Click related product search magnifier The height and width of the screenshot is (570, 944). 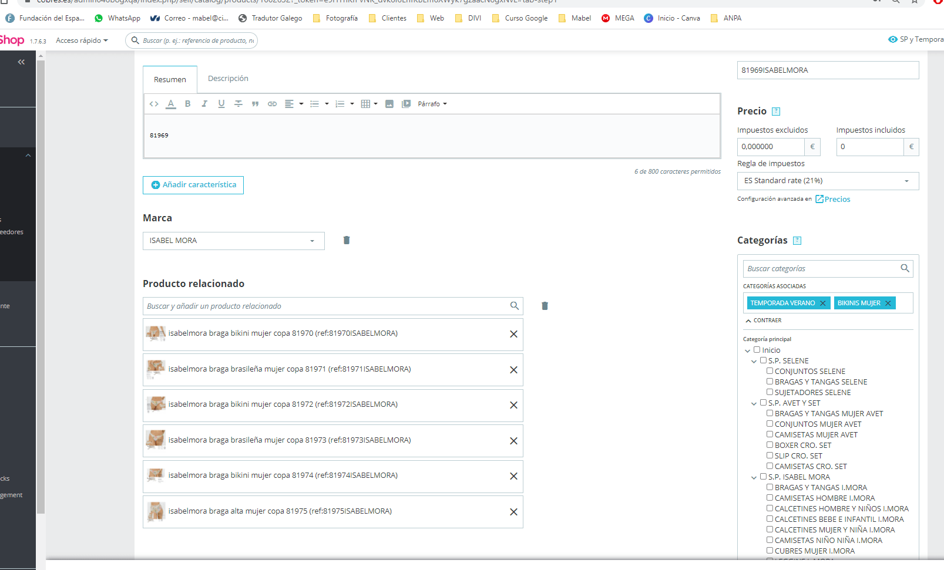[x=515, y=306]
